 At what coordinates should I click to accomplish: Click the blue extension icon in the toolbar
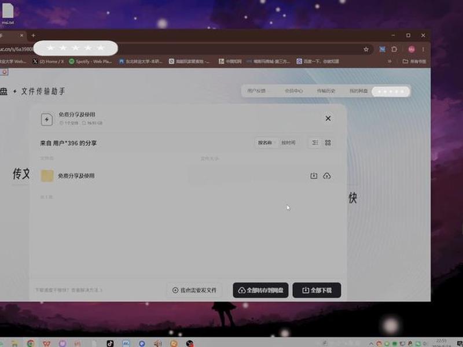click(383, 49)
